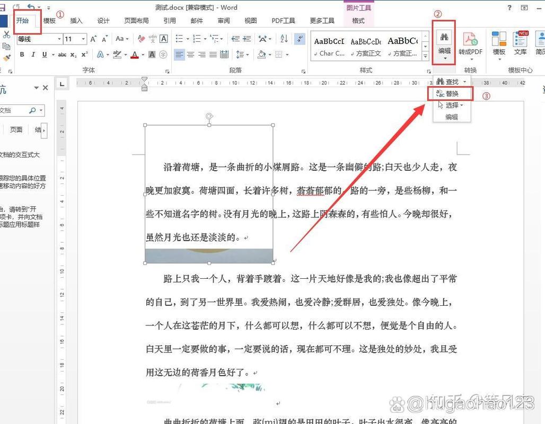Click 选择 in the edit menu
Viewport: 545px width, 424px height.
[x=451, y=105]
